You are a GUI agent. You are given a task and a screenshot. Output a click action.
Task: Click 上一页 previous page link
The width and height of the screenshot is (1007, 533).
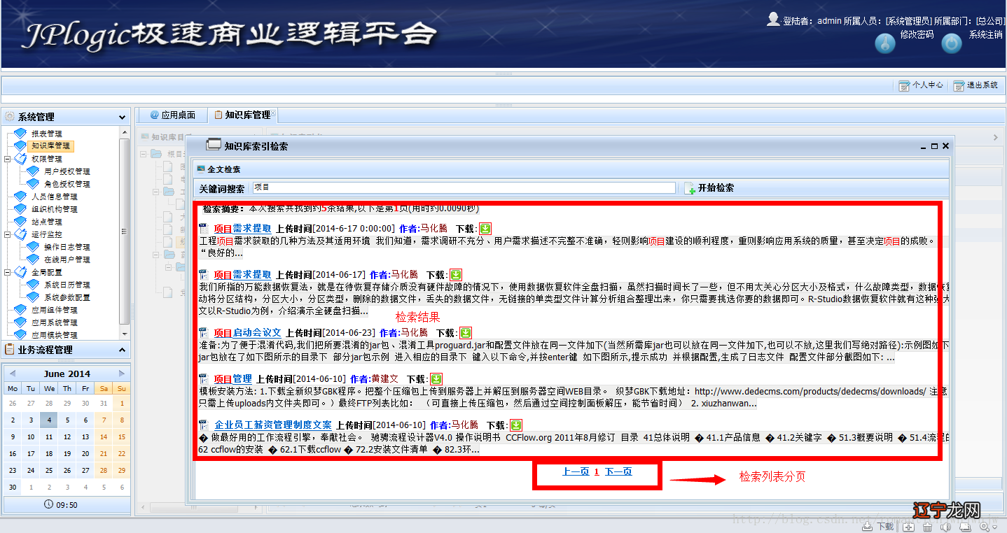click(x=576, y=472)
